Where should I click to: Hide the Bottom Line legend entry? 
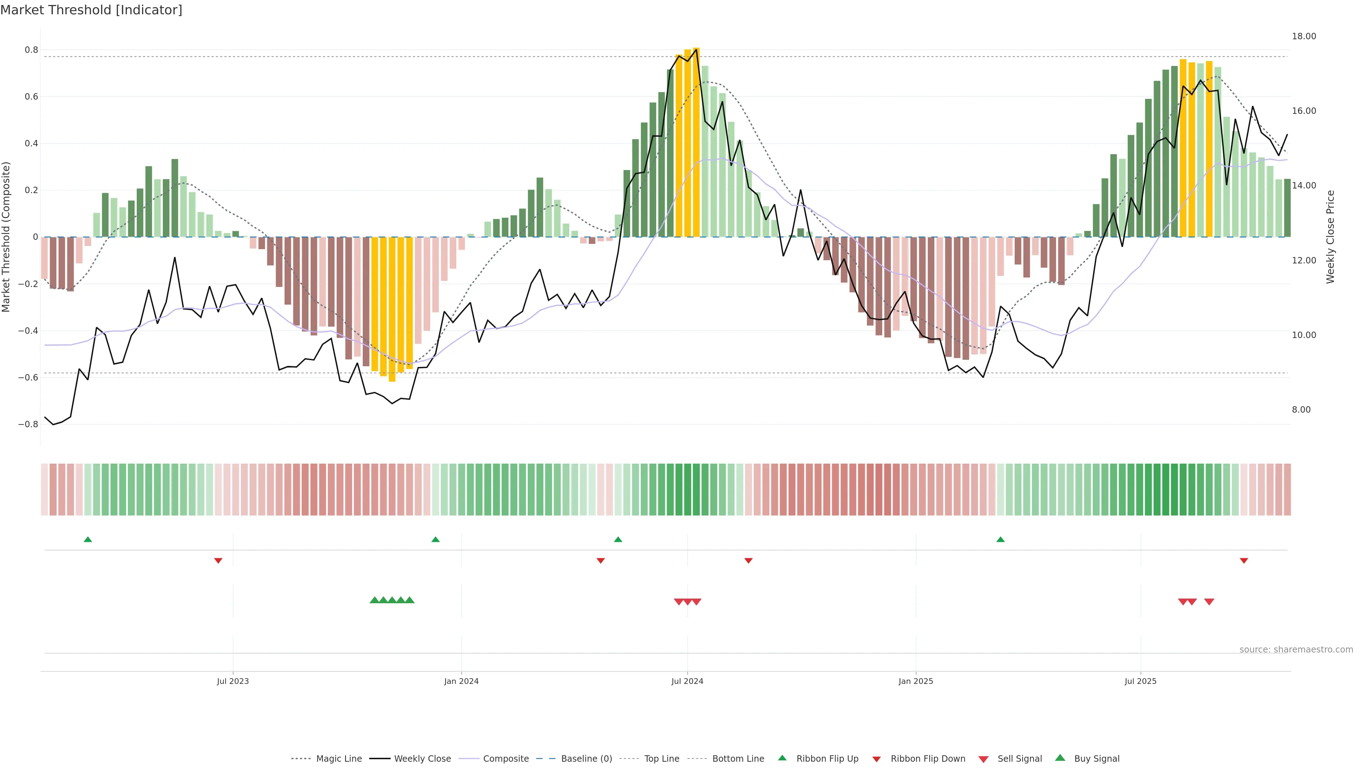(x=738, y=759)
